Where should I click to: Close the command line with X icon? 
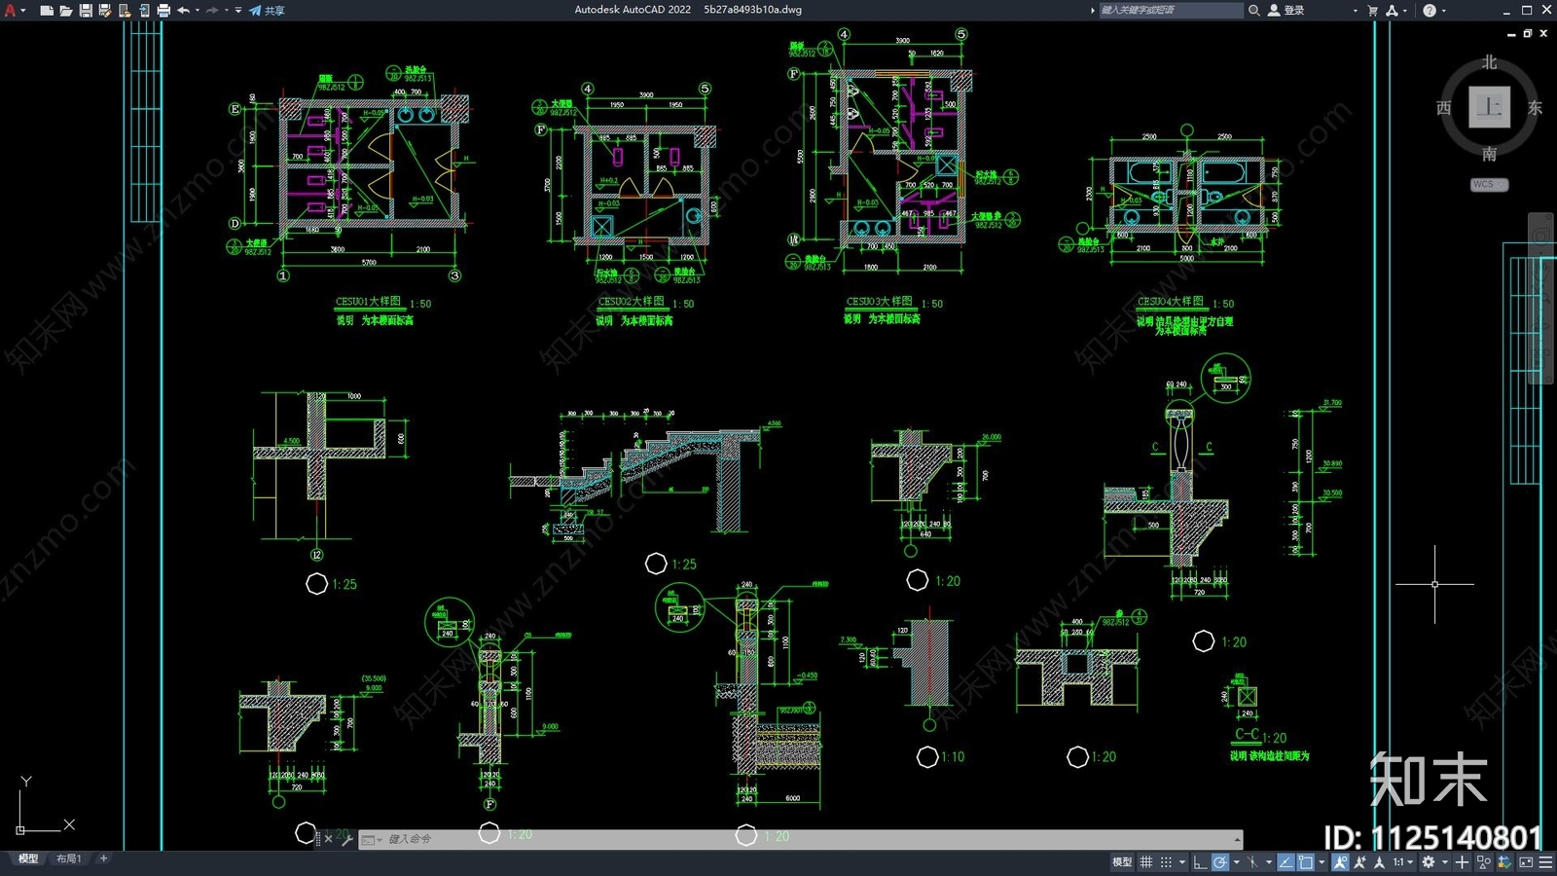[328, 839]
